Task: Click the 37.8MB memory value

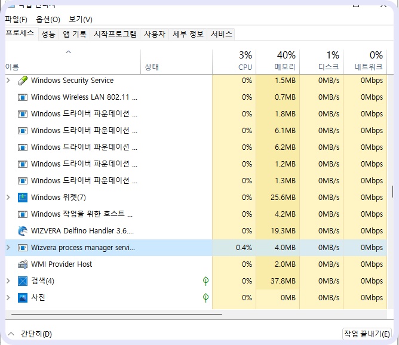Action: tap(283, 281)
